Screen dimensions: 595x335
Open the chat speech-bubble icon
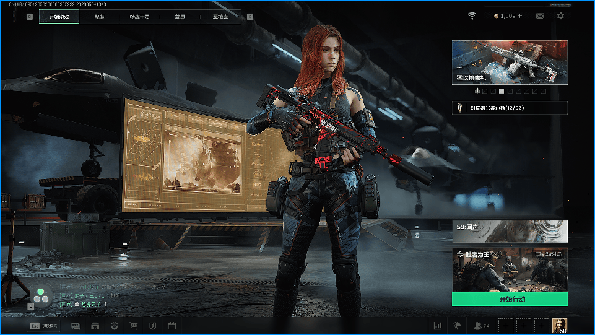(76, 326)
